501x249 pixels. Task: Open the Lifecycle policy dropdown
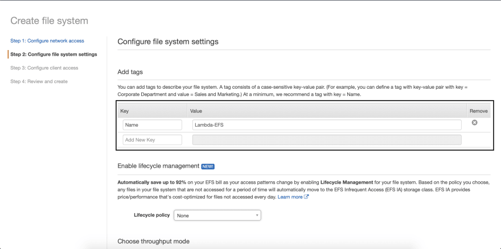point(217,215)
